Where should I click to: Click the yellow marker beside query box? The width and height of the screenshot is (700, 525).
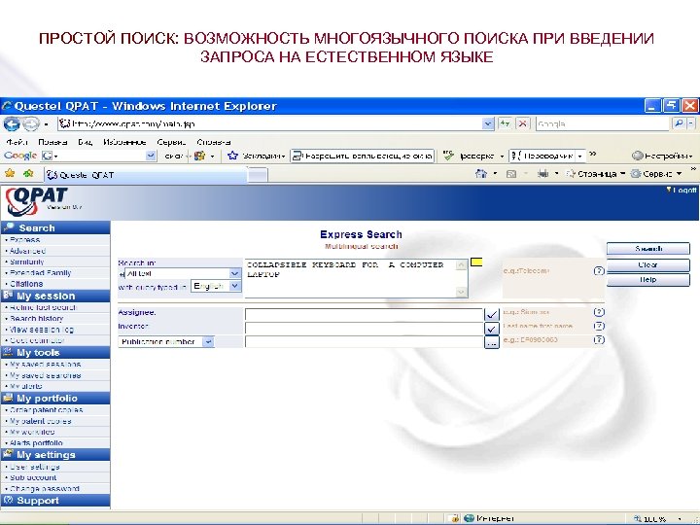pyautogui.click(x=476, y=262)
